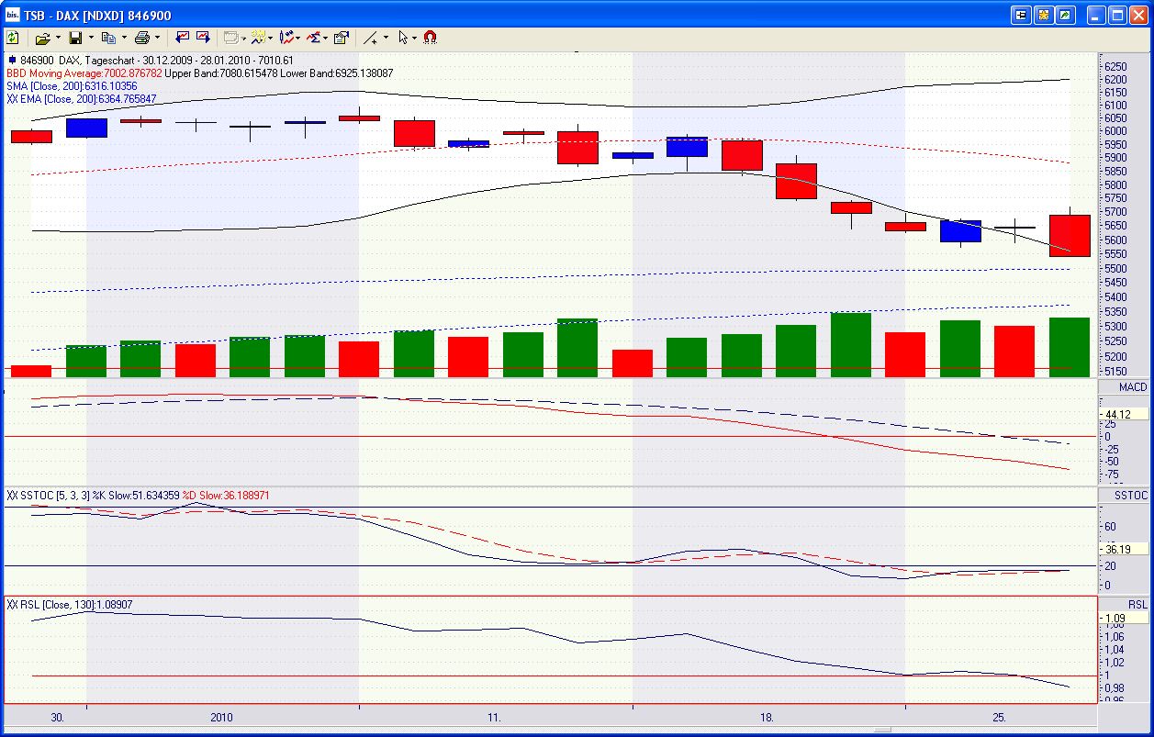Image resolution: width=1154 pixels, height=737 pixels.
Task: Click the previous chart navigation icon
Action: point(182,37)
